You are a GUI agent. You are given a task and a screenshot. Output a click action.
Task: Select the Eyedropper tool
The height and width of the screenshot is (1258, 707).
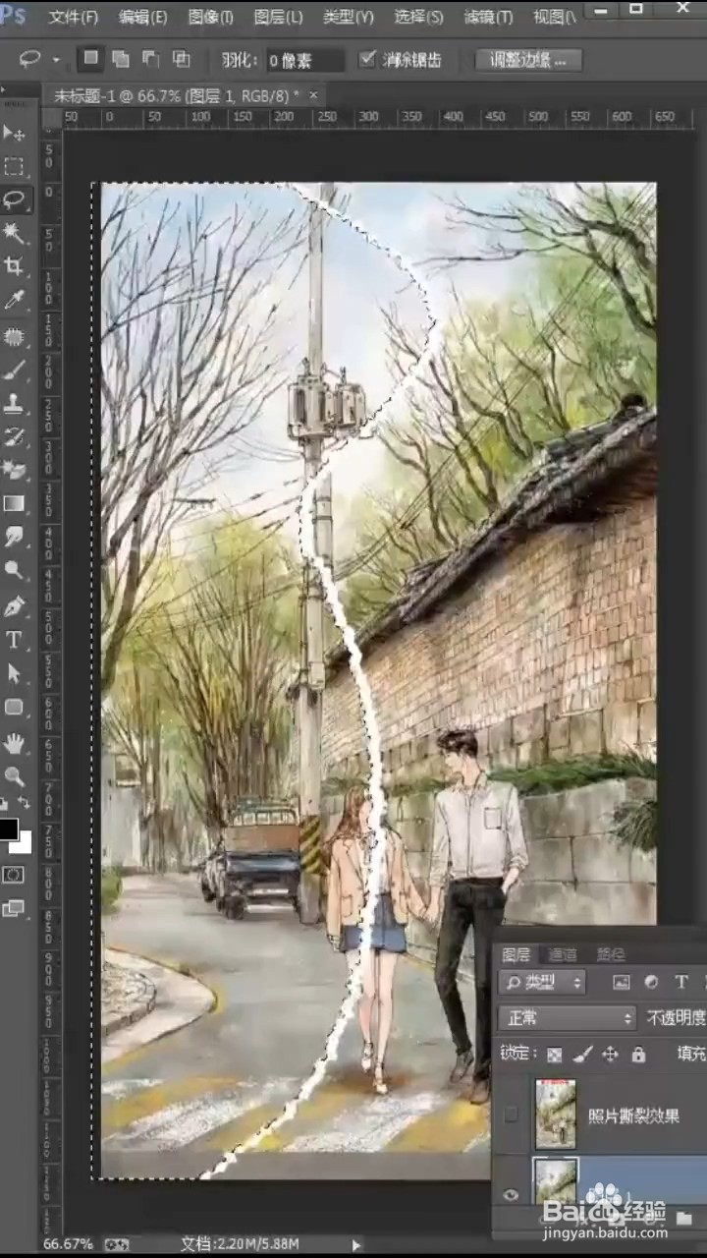pos(14,300)
